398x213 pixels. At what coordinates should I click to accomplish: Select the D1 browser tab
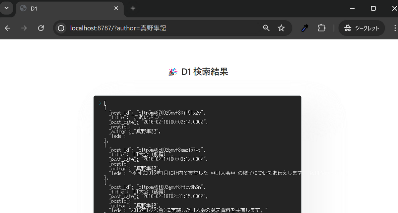click(70, 9)
